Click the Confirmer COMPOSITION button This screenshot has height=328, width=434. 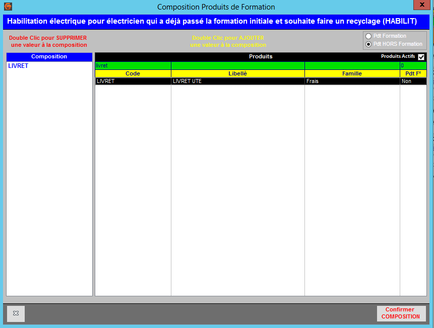(x=401, y=313)
